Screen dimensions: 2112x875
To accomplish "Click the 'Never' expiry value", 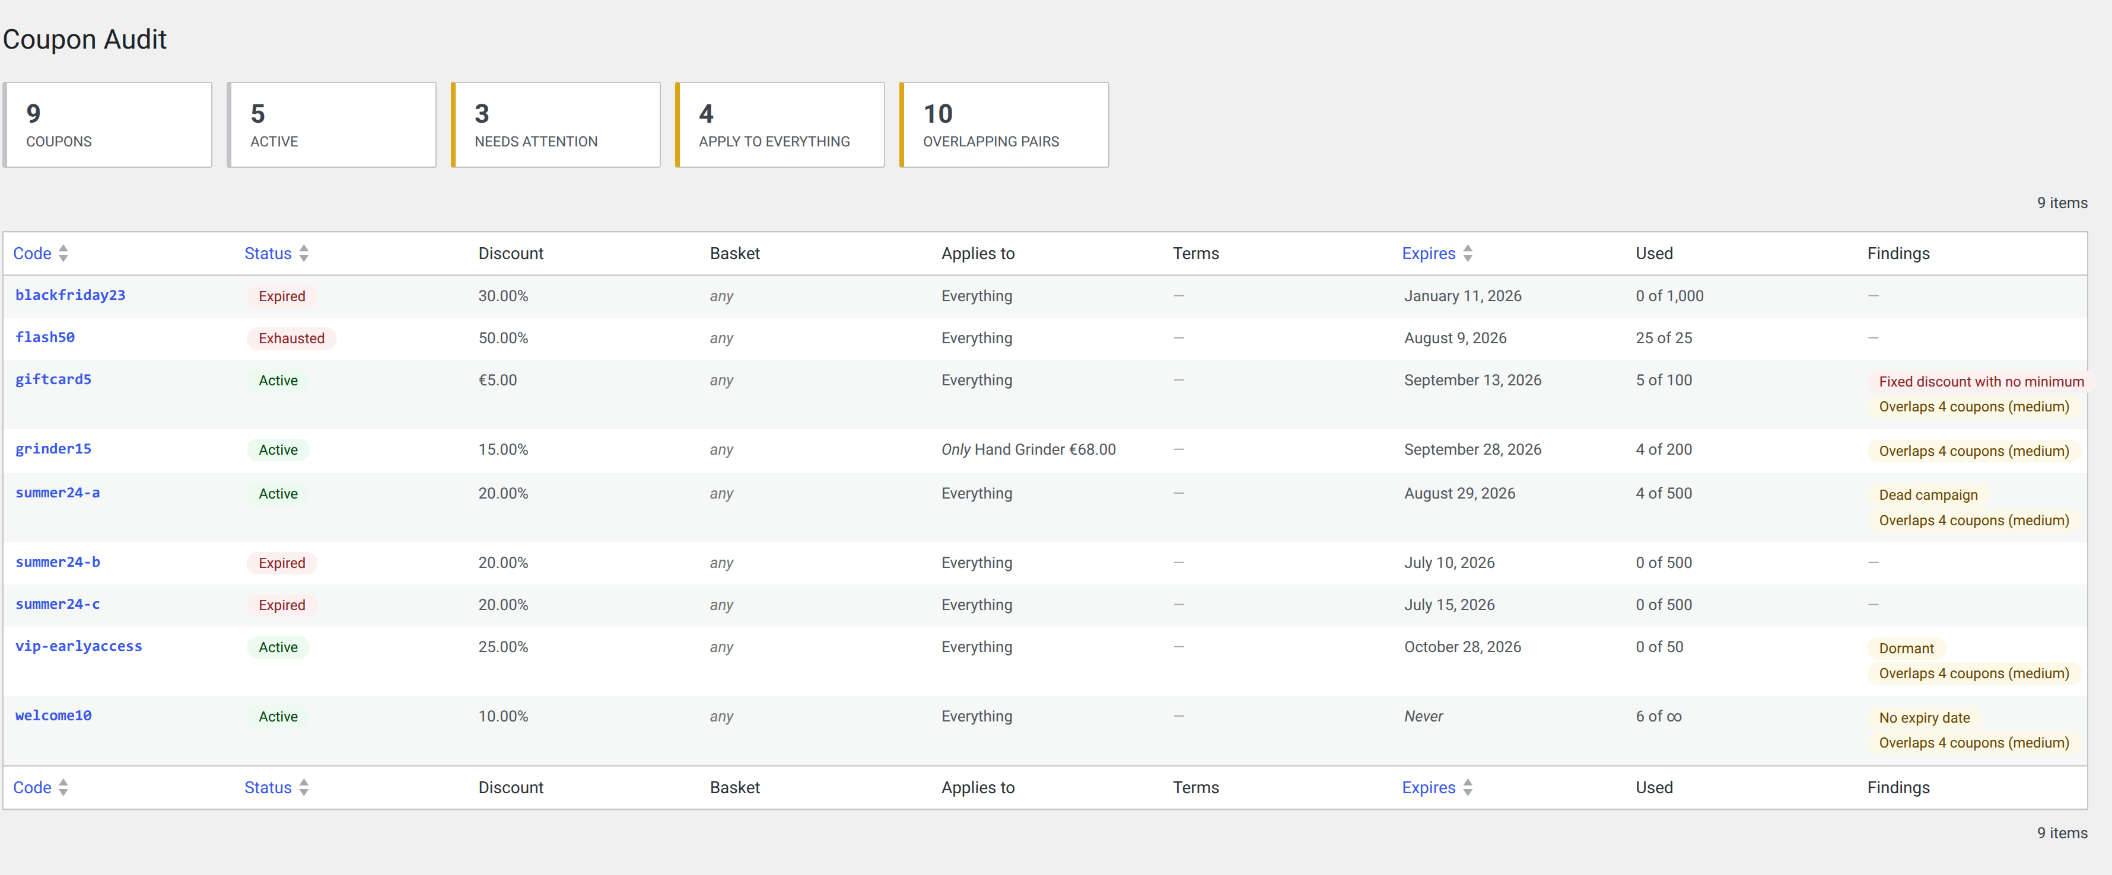I will click(x=1423, y=717).
